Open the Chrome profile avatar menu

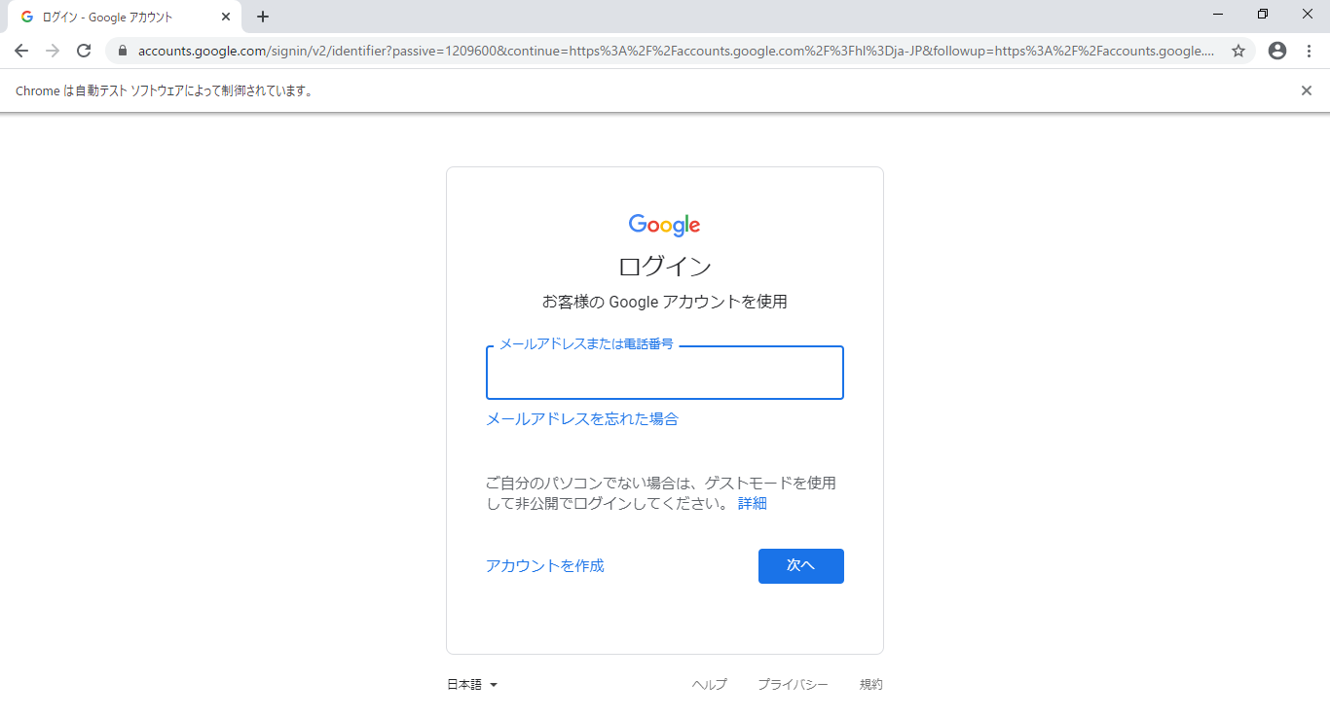click(x=1277, y=51)
